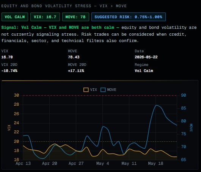Click the VOL CALM status badge

coord(15,17)
